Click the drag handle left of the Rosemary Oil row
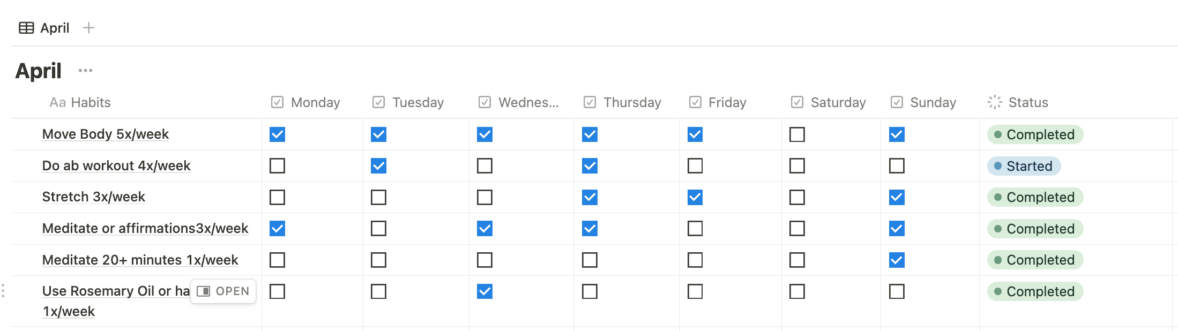This screenshot has height=331, width=1178. [x=3, y=291]
